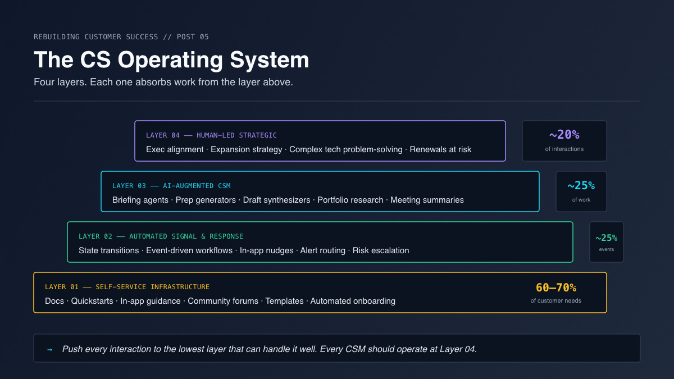The image size is (674, 379).
Task: Select the Layer 03 AI-Augmented CSM box
Action: 320,191
